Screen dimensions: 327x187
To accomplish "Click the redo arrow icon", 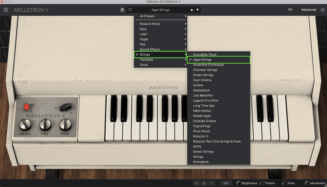I will (x=212, y=183).
